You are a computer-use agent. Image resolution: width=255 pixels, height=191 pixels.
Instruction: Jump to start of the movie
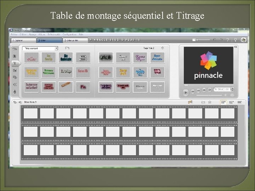(193, 92)
